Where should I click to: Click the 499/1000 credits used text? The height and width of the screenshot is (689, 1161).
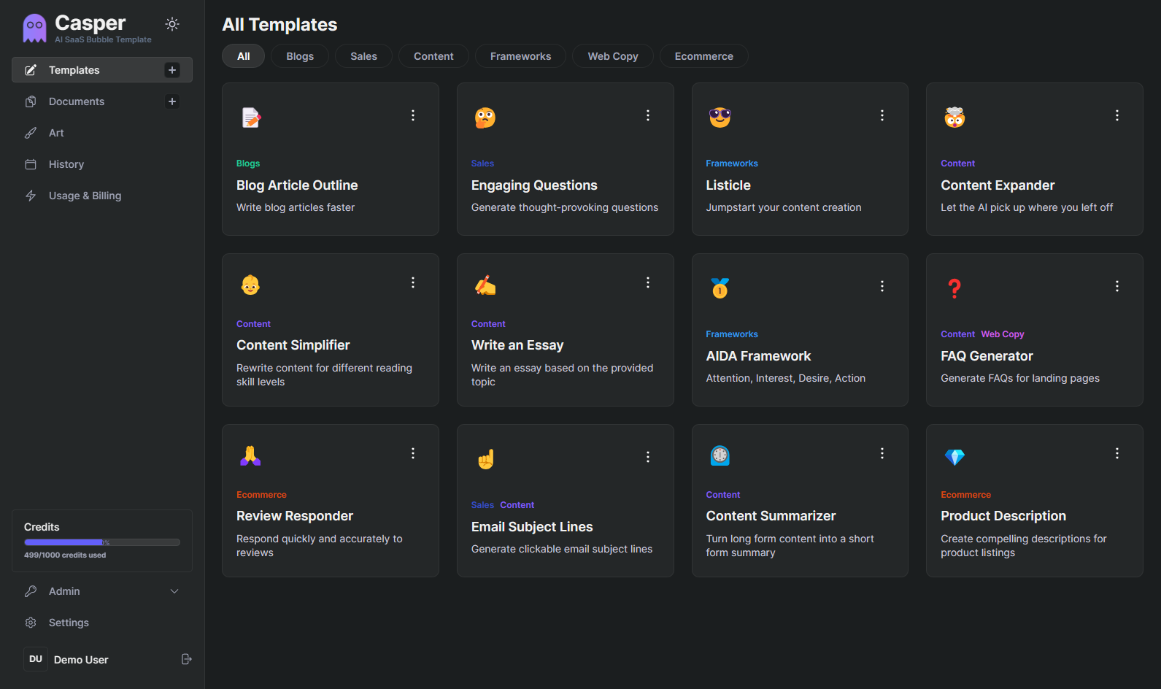tap(65, 555)
